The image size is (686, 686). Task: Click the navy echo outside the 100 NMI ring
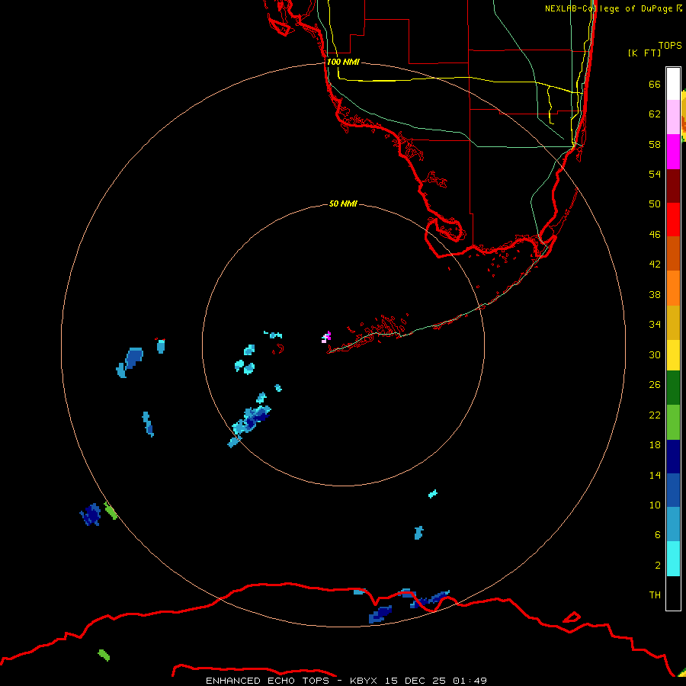[91, 514]
